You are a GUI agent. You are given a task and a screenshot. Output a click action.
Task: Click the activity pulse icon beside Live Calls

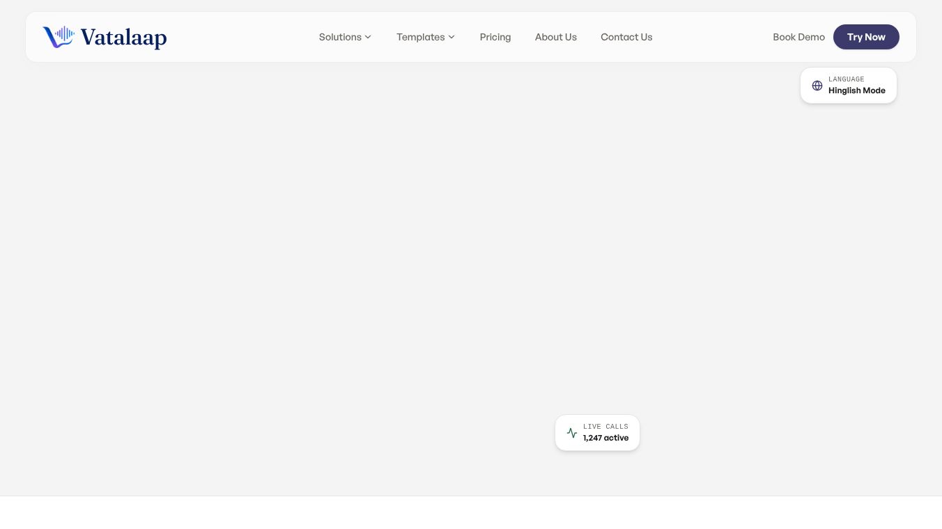point(572,433)
